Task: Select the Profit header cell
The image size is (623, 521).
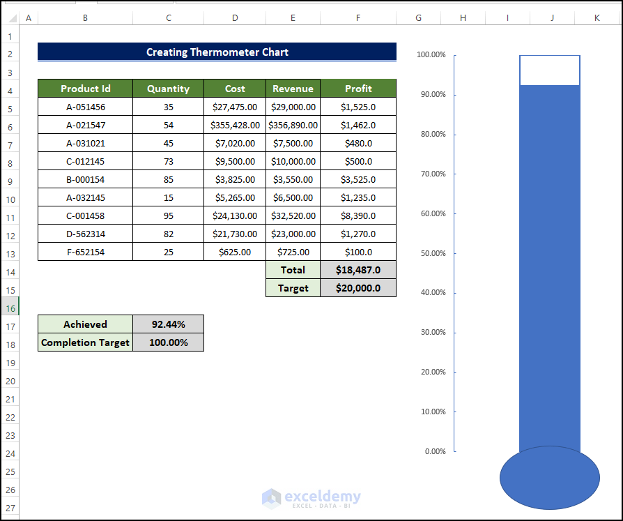Action: 358,89
